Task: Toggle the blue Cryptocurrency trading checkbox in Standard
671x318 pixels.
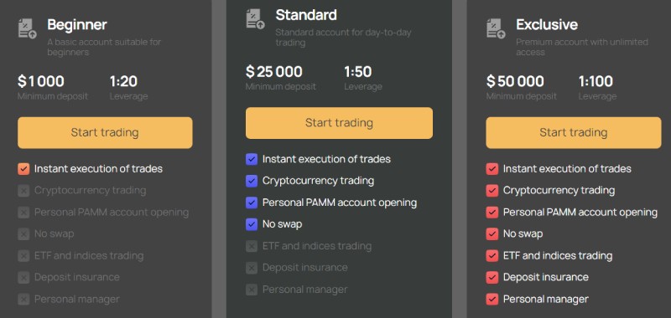Action: tap(252, 181)
